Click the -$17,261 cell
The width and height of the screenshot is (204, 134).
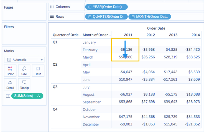170,79
